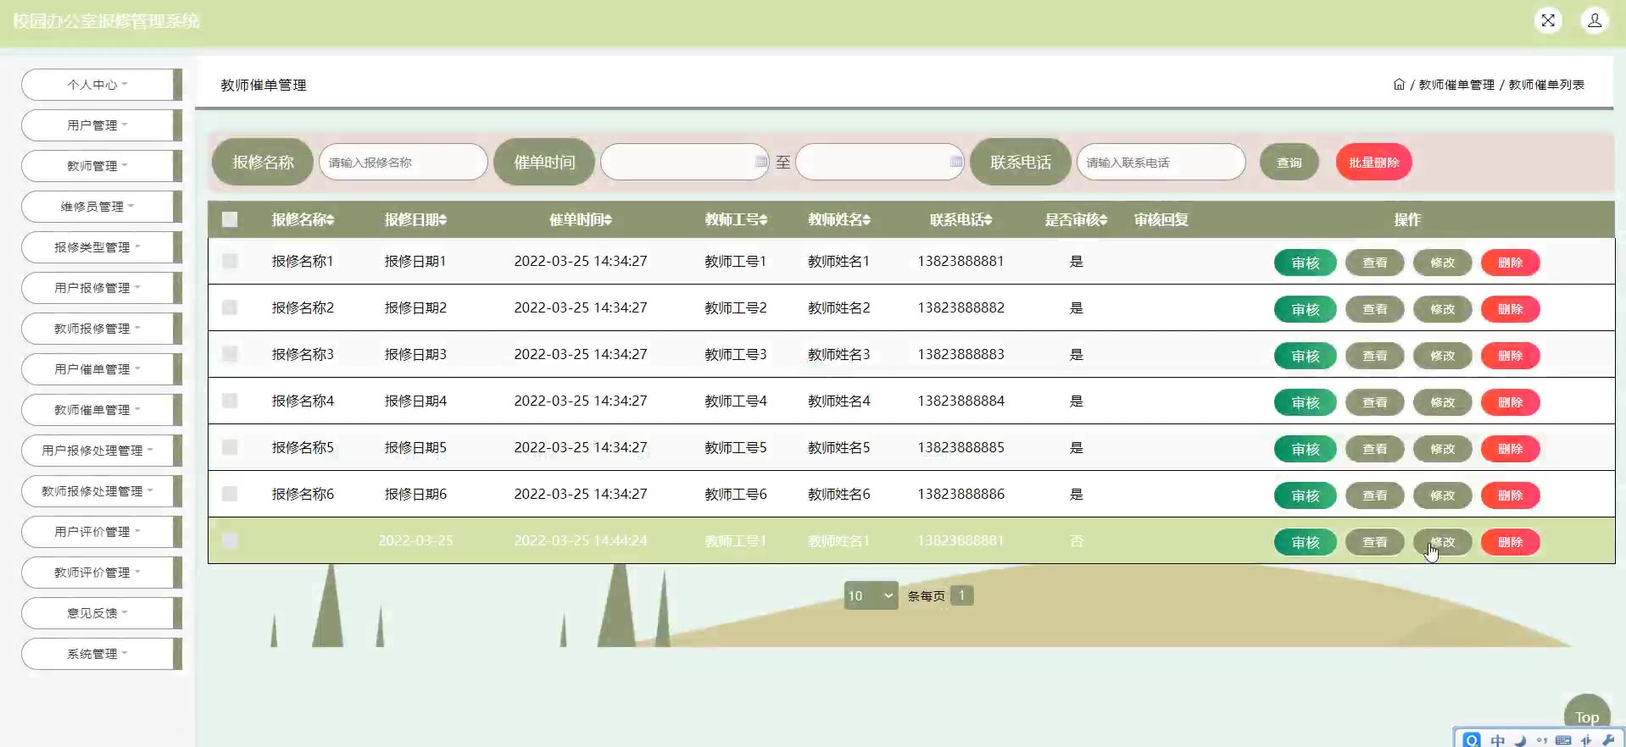This screenshot has height=747, width=1626.
Task: Open the rows-per-page dropdown showing 10
Action: click(871, 595)
